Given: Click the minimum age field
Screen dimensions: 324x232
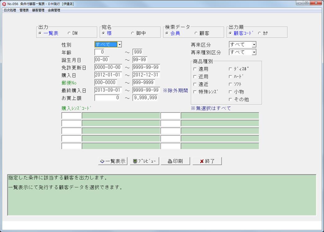Looking at the screenshot, I should pos(99,52).
